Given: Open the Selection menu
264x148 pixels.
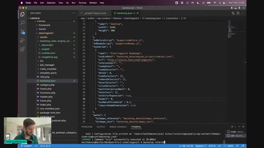Looking at the screenshot, I should (x=51, y=3).
